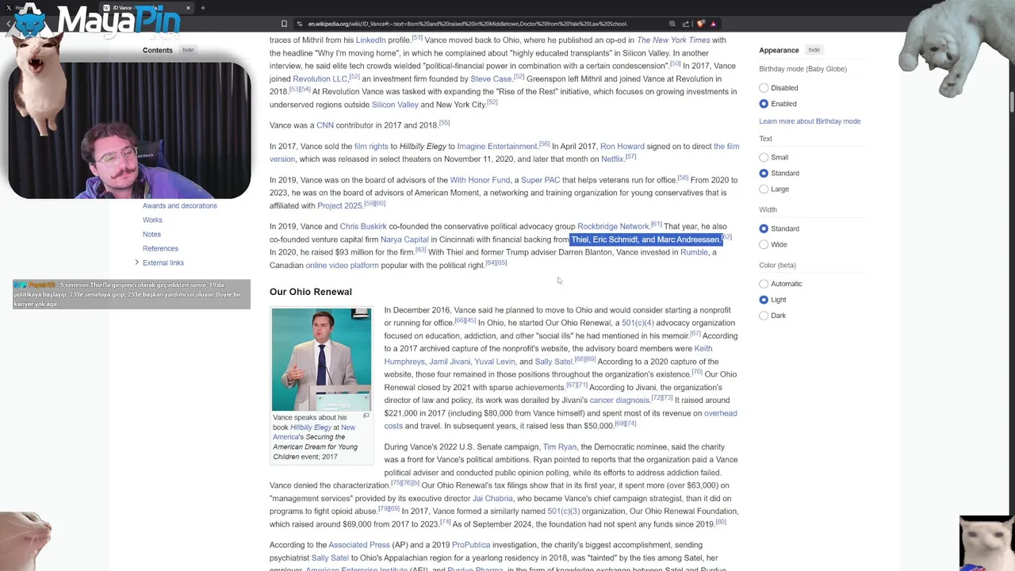Select the Automatic color mode
This screenshot has height=571, width=1015.
[764, 284]
